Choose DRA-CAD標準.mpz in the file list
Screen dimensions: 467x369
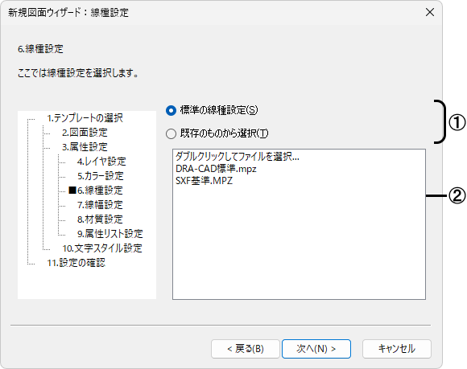216,169
